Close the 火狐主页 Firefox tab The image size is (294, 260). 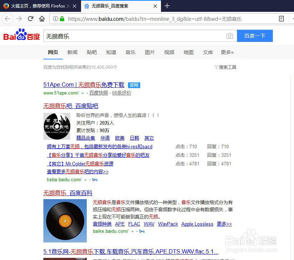(75, 6)
